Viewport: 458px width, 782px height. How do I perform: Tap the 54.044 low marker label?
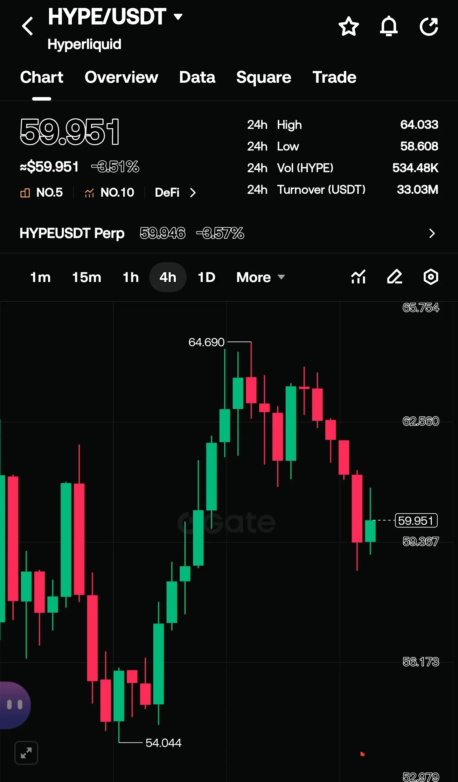pos(163,743)
